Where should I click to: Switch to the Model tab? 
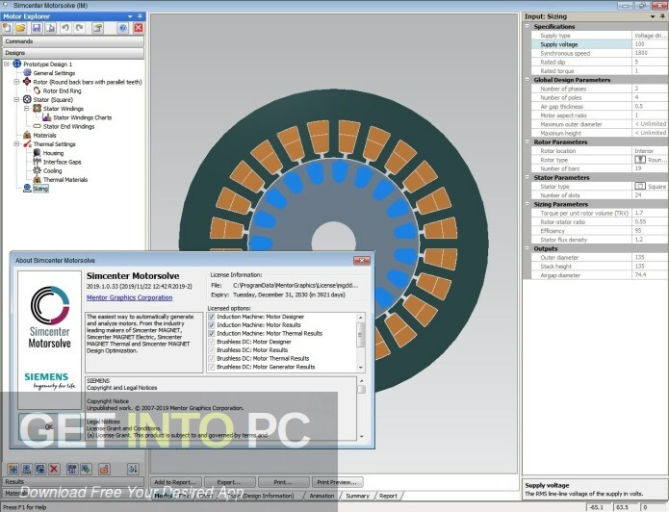(163, 496)
